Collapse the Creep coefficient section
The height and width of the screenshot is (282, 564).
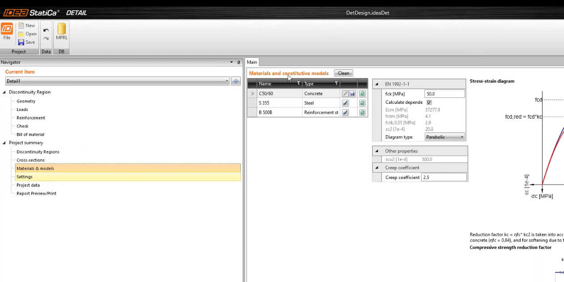tap(376, 167)
